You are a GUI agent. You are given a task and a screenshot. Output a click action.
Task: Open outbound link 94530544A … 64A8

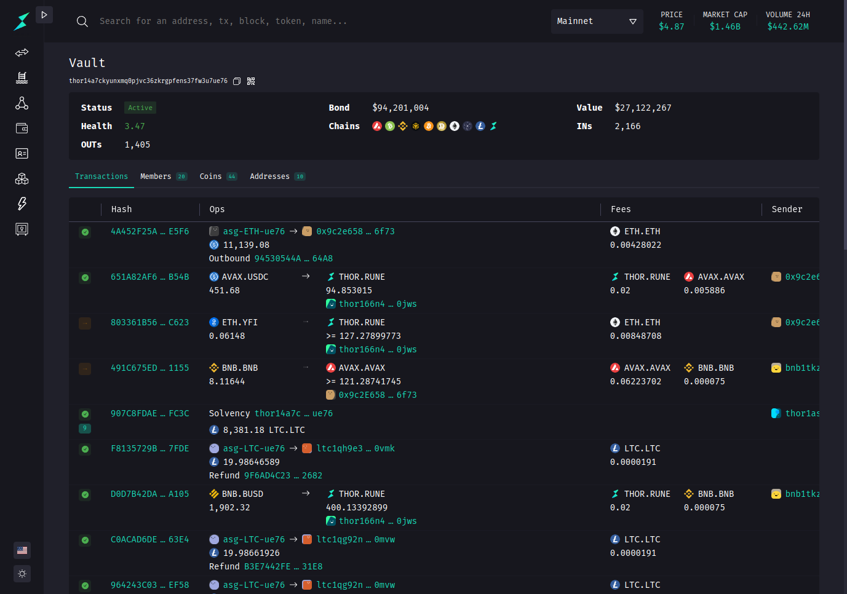(293, 258)
